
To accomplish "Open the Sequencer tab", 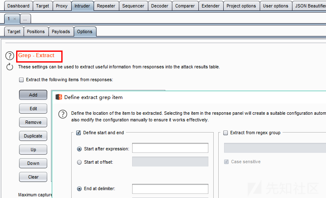I will pyautogui.click(x=133, y=6).
